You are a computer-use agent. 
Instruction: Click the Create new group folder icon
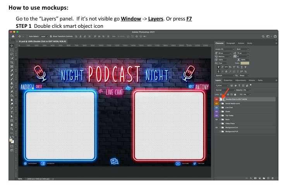(264, 178)
